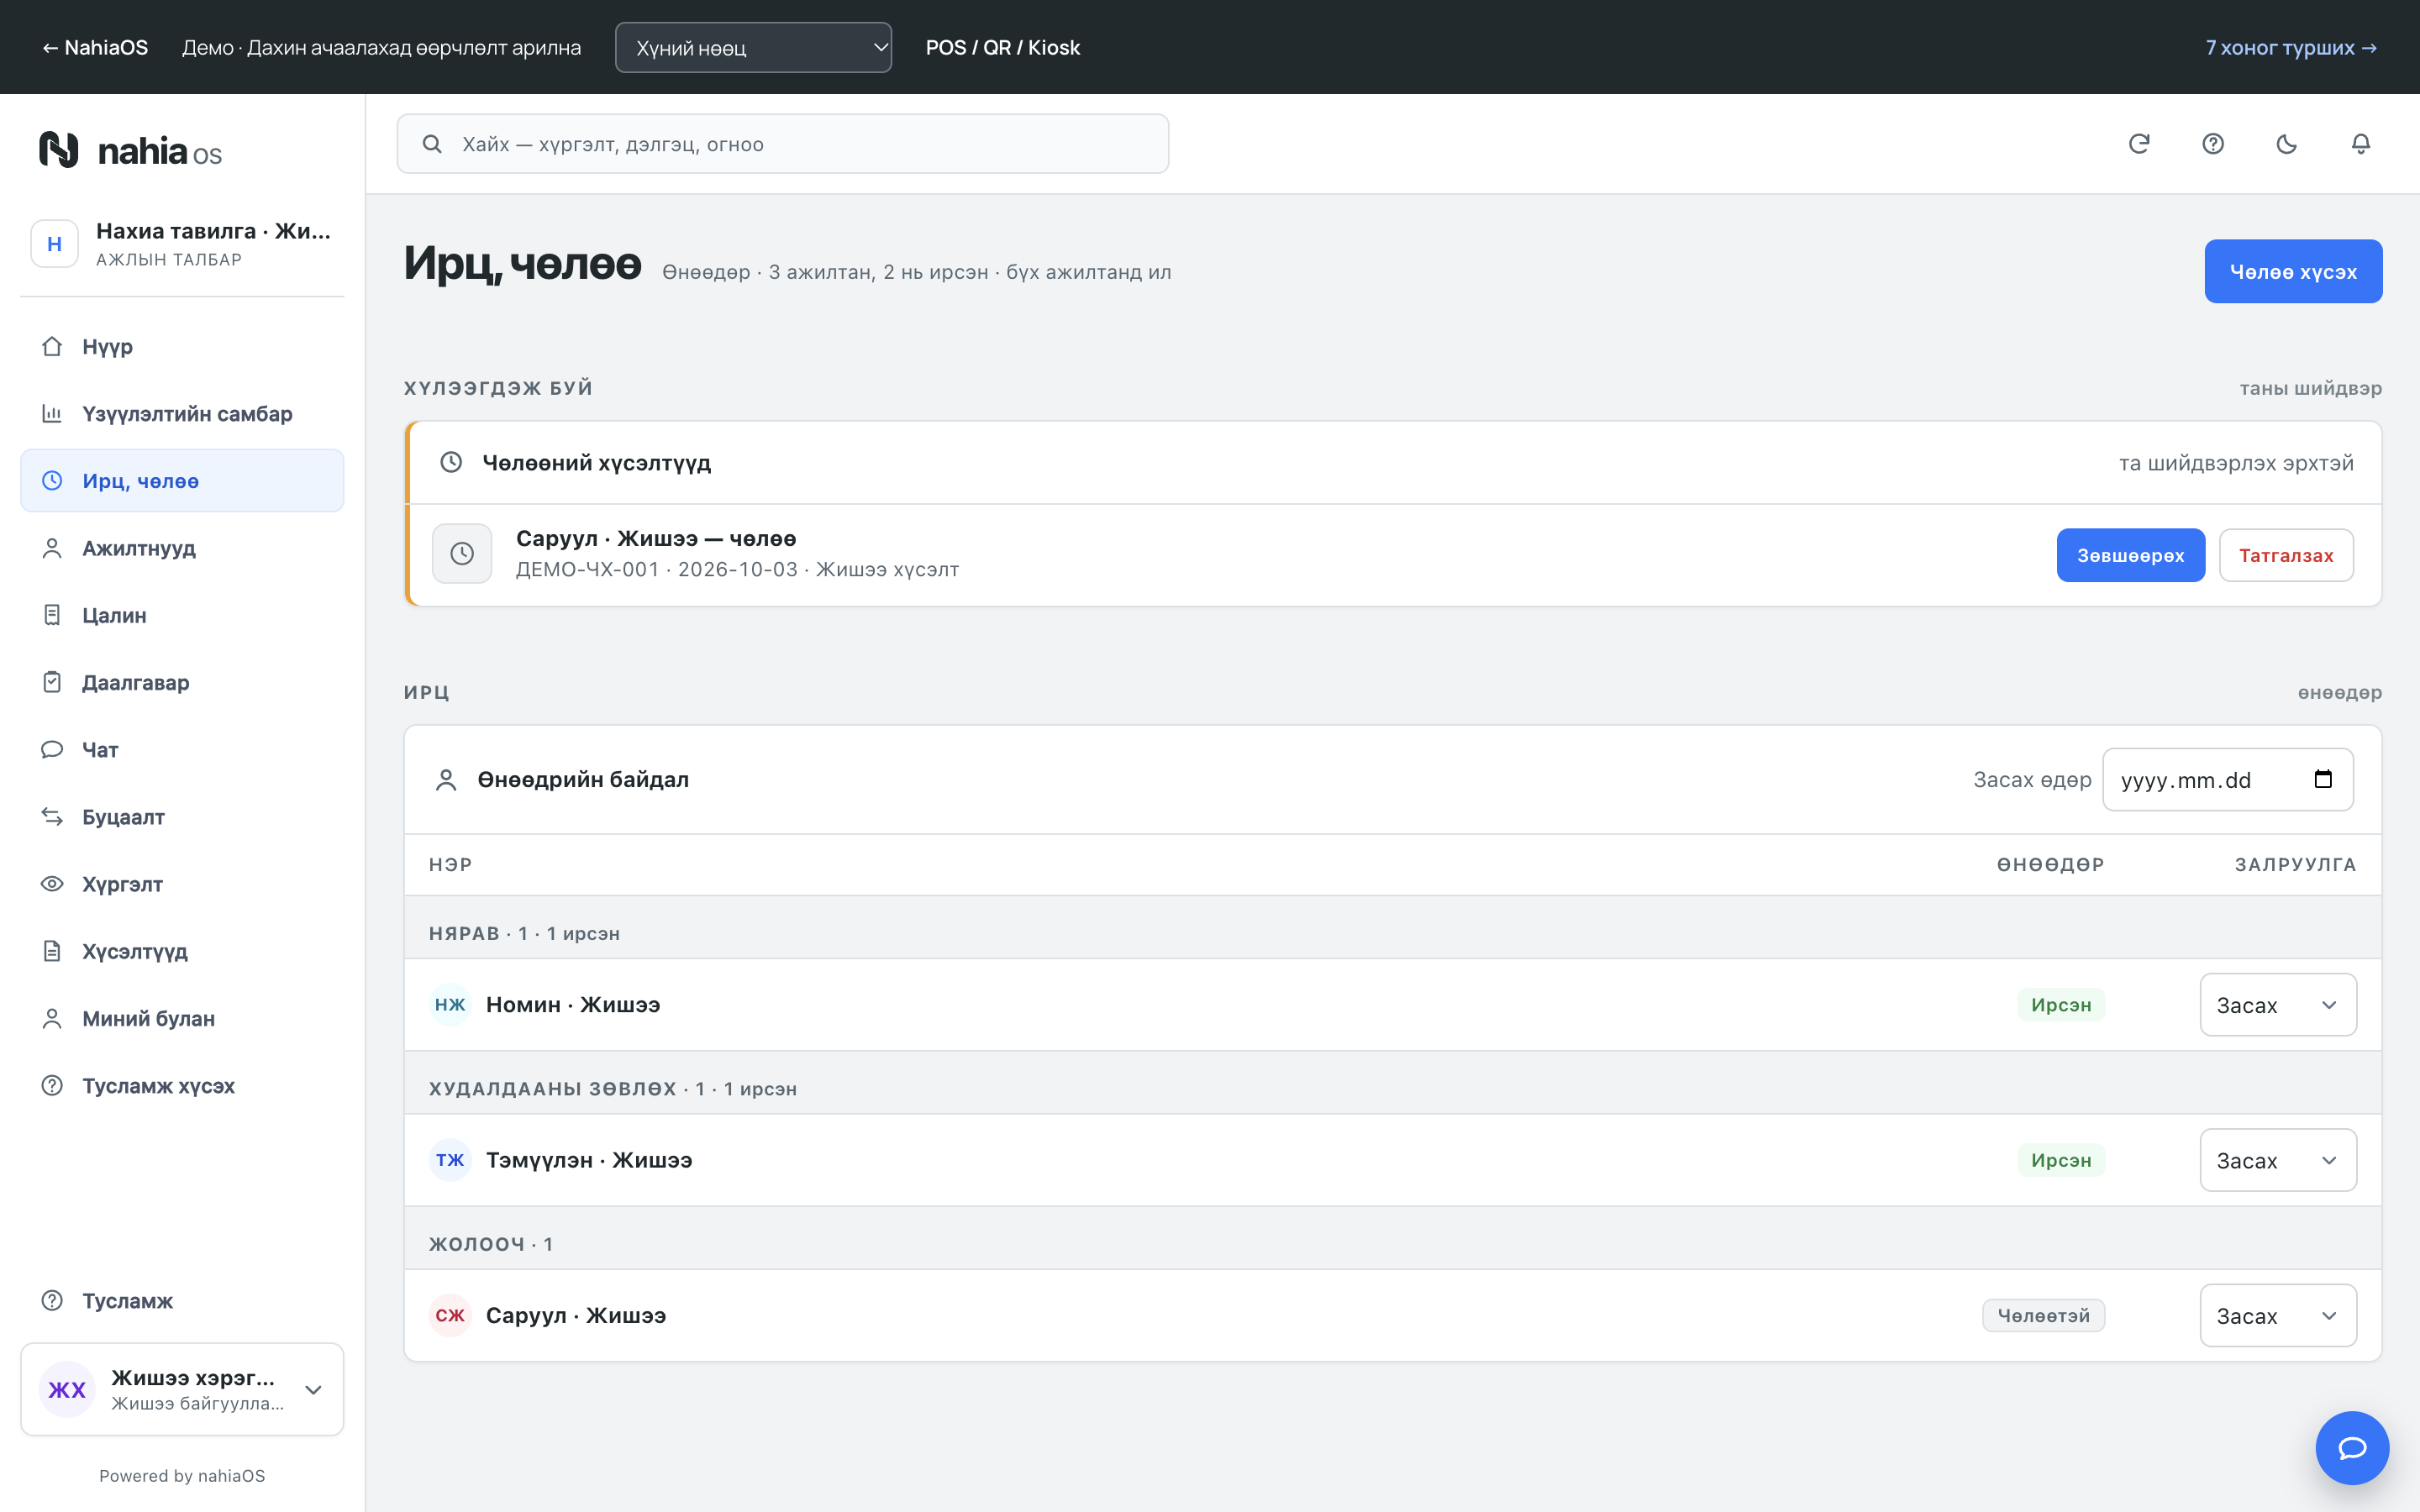Open Засах dropdown for Номин
Viewport: 2420px width, 1512px height.
click(x=2278, y=1004)
